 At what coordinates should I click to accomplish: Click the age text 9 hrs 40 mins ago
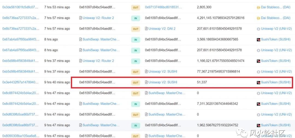point(57,82)
